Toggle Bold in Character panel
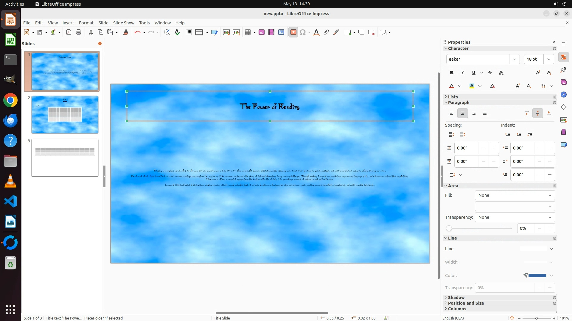 451,73
